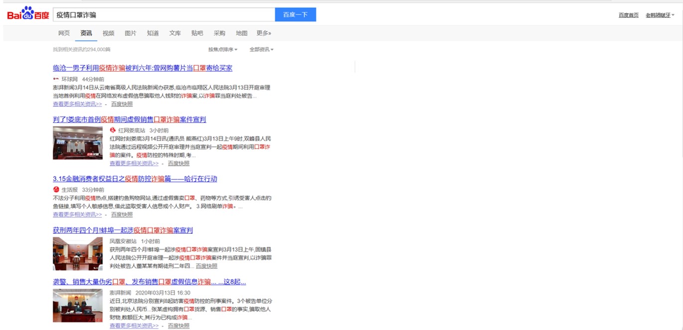Image resolution: width=683 pixels, height=330 pixels.
Task: Go to the 贴吧 tab
Action: pyautogui.click(x=197, y=33)
